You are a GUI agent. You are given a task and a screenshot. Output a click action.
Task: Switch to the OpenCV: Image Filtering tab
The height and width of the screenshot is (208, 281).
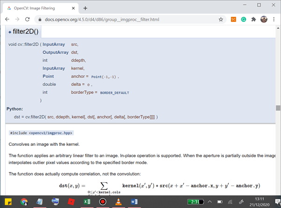(x=37, y=8)
